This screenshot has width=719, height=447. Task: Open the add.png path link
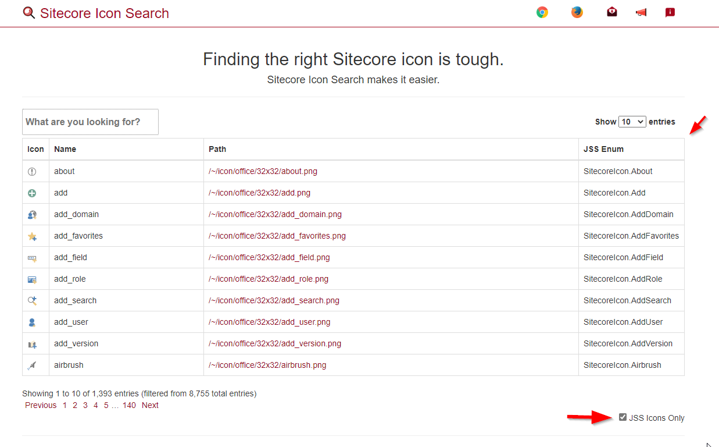259,193
